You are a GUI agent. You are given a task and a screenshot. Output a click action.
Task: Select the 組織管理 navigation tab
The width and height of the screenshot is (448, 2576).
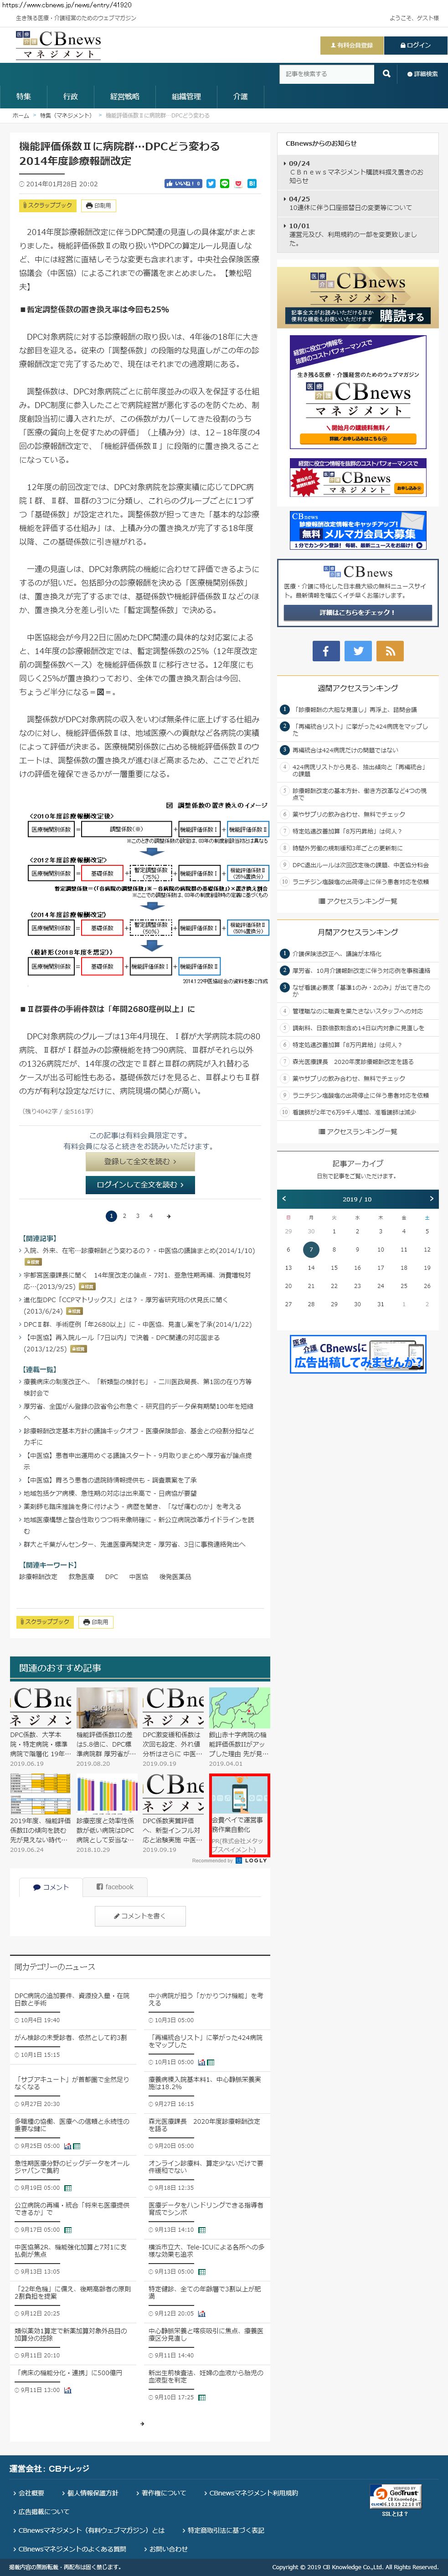pos(186,97)
